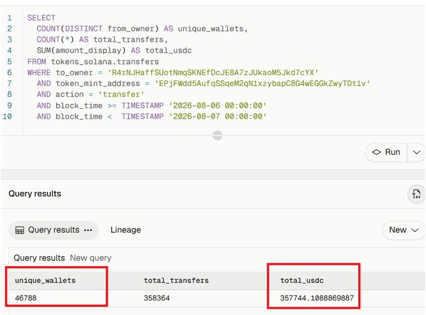Click the total_usdc column header

point(302,280)
